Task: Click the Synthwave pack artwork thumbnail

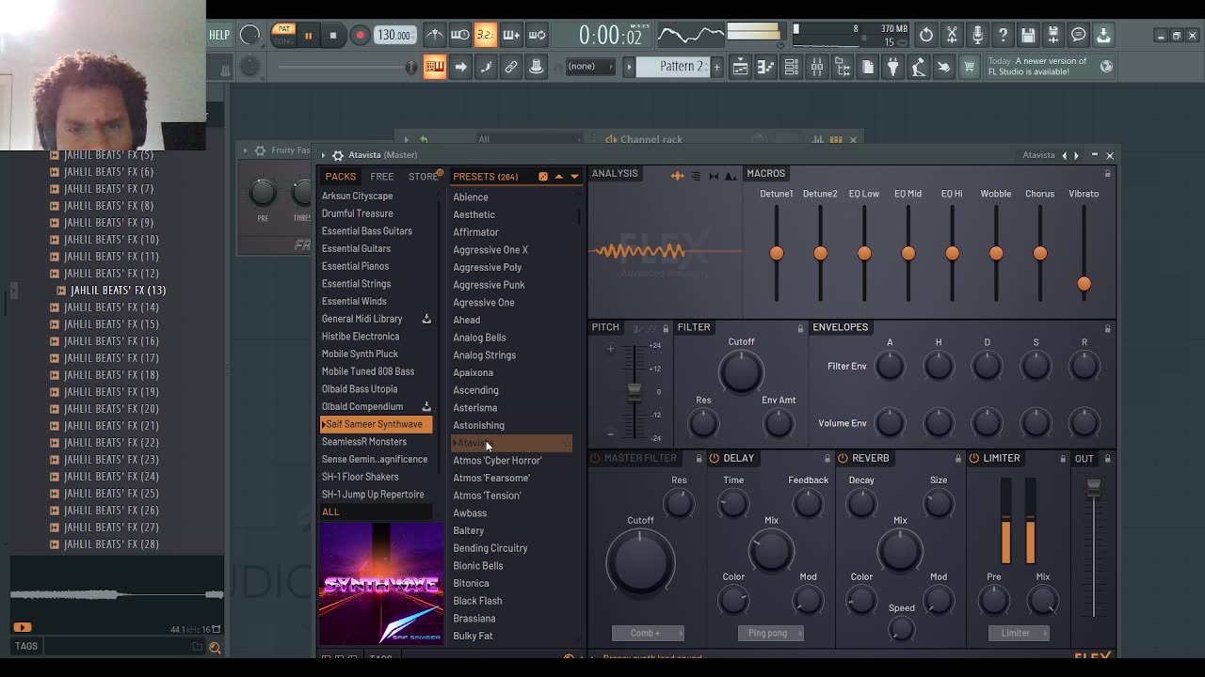Action: (x=380, y=584)
